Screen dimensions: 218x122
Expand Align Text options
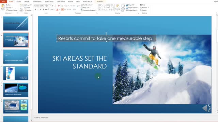[85, 7]
